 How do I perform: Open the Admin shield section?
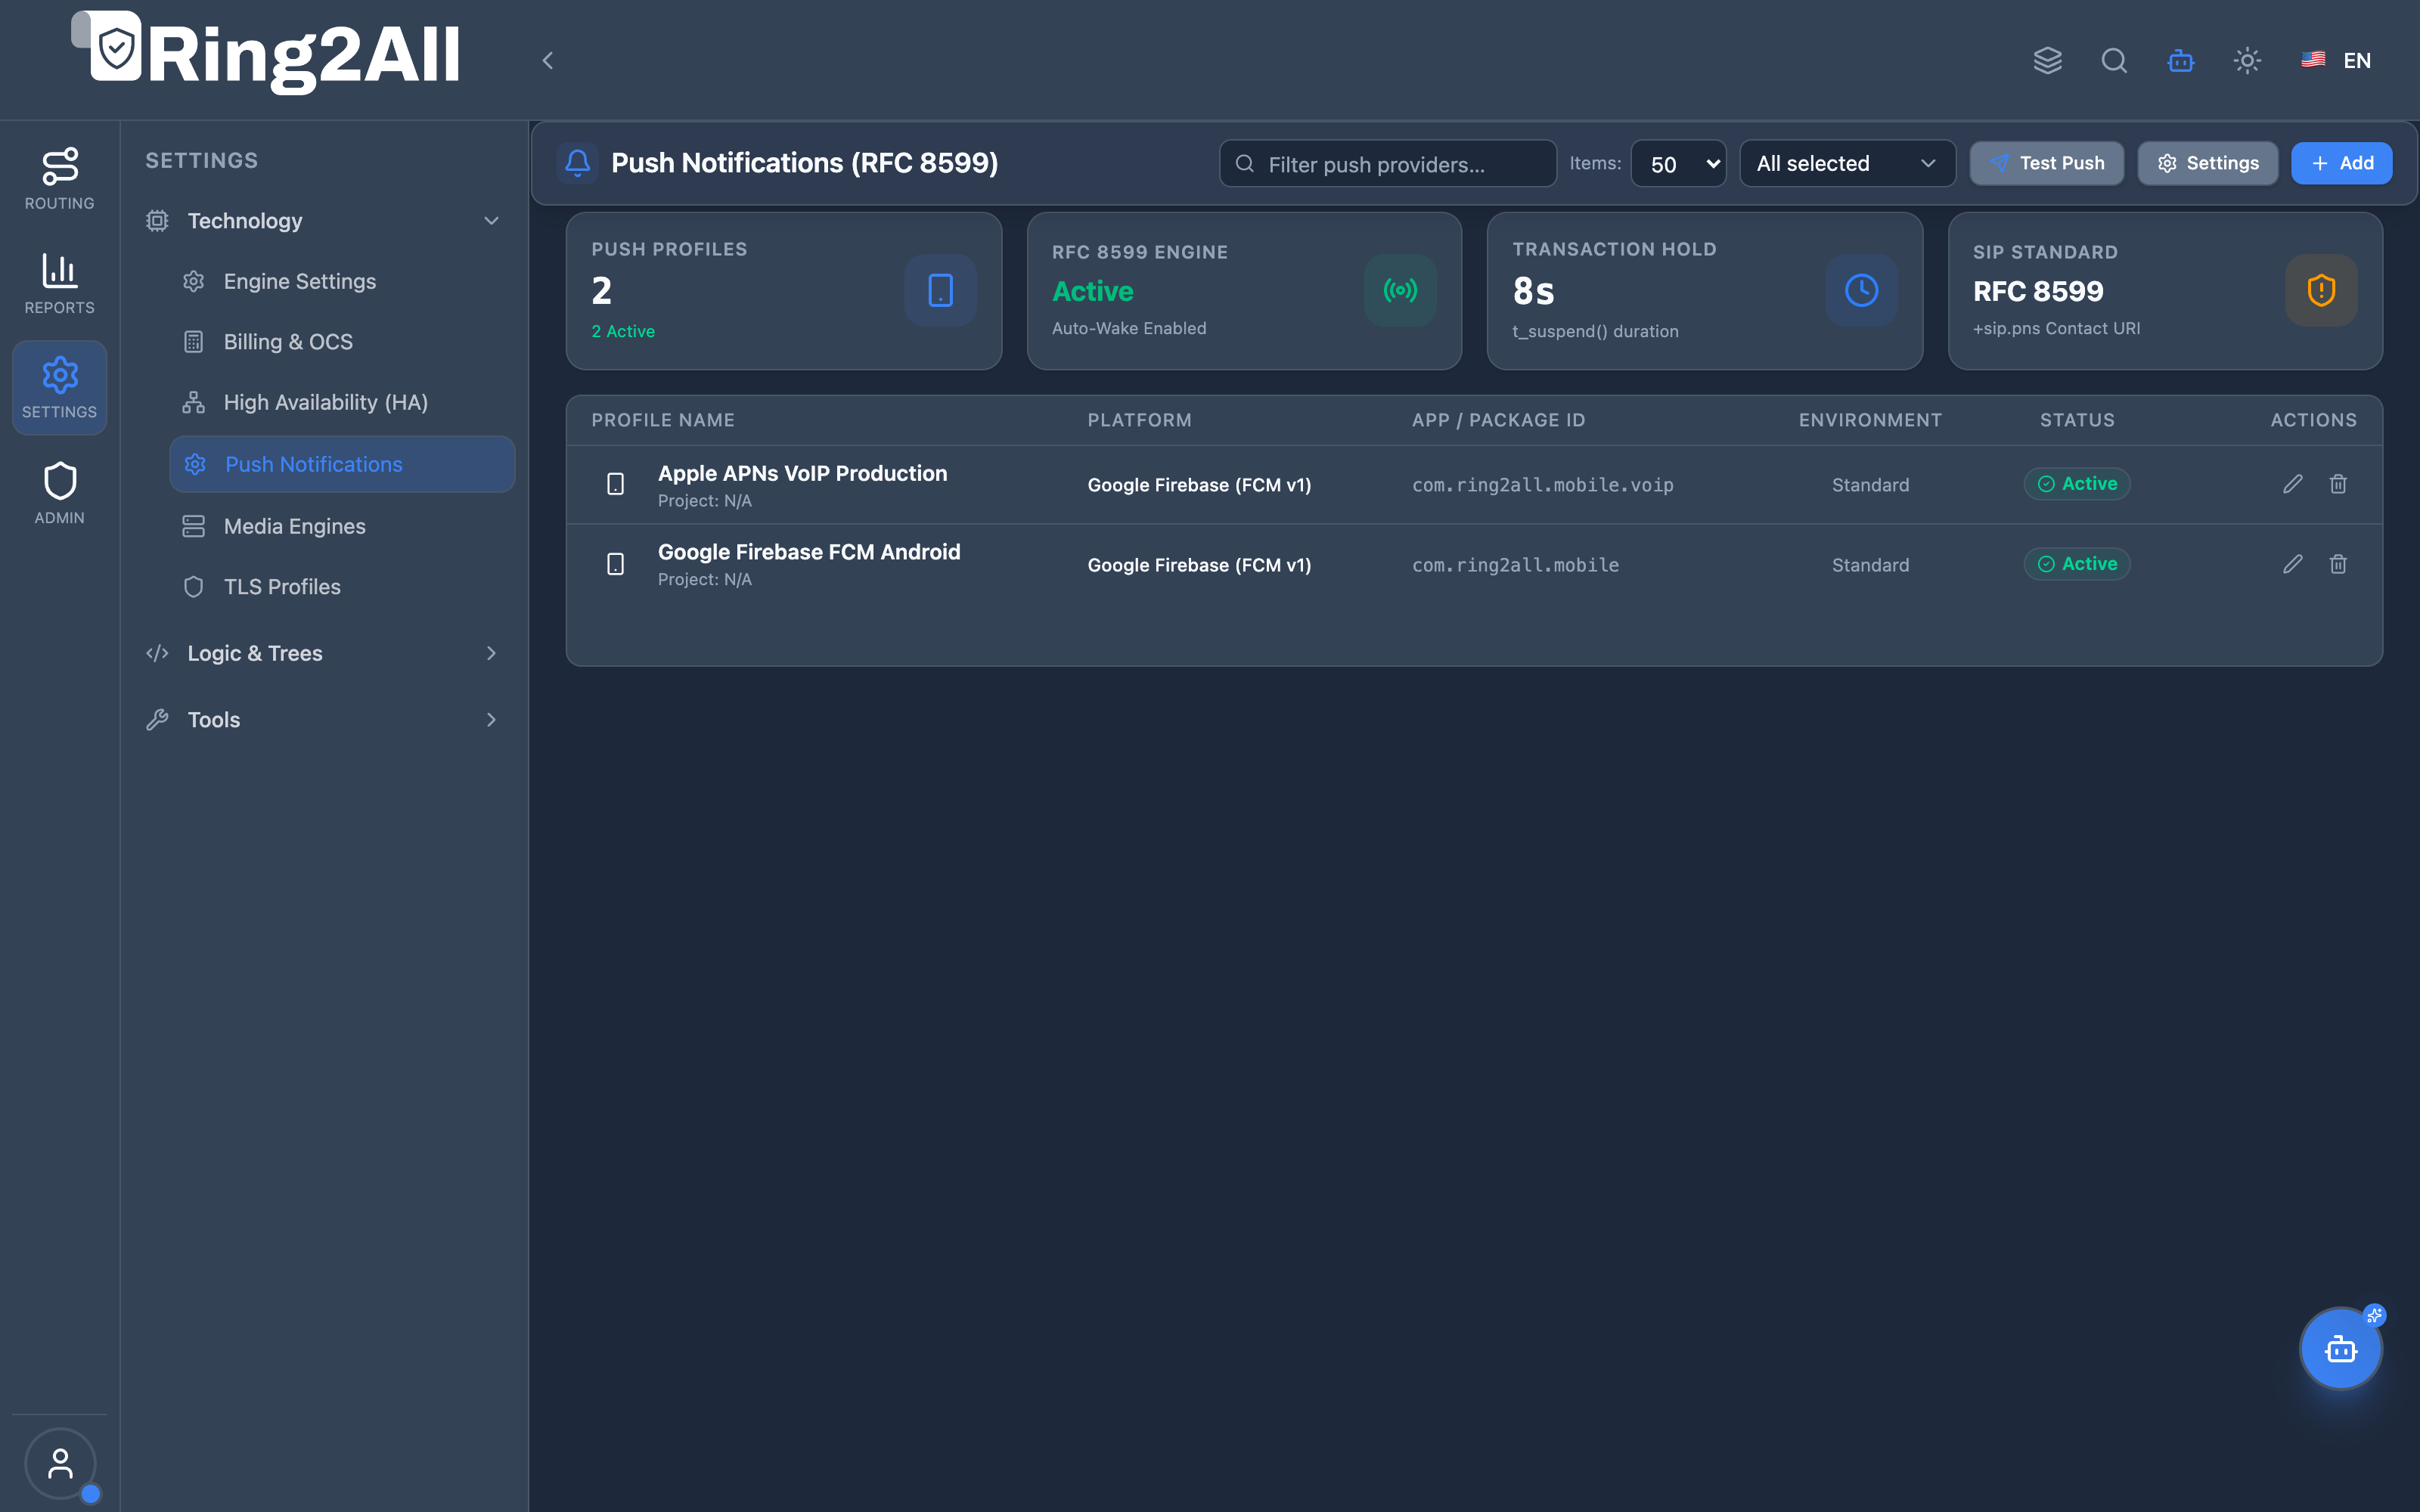click(x=59, y=493)
